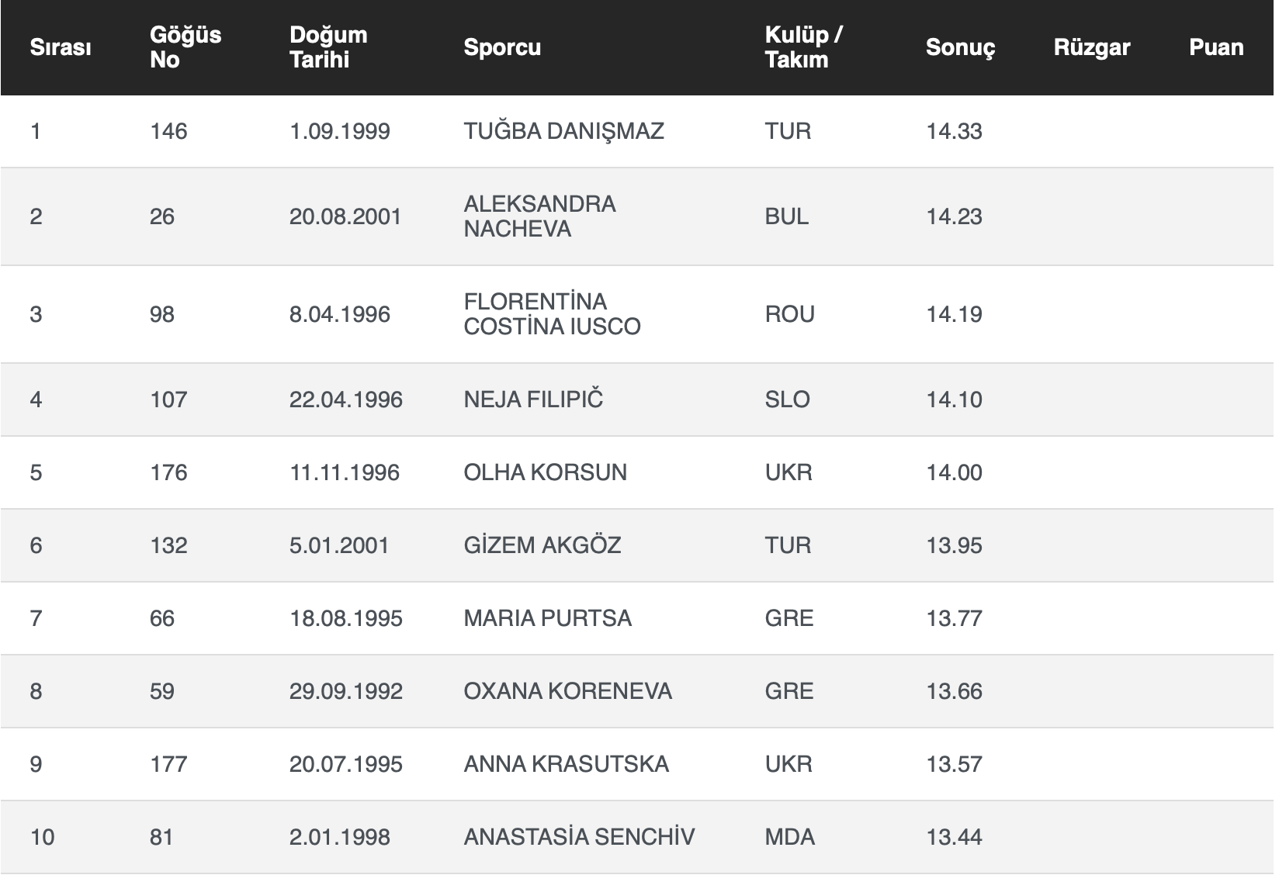Click the Rüzgar column header

pos(1091,47)
